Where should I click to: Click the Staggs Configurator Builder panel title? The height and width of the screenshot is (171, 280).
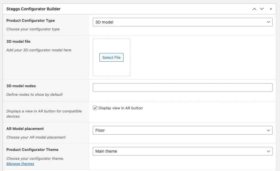pyautogui.click(x=33, y=9)
